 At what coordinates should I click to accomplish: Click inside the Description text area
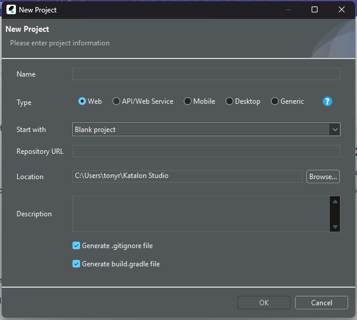point(200,214)
